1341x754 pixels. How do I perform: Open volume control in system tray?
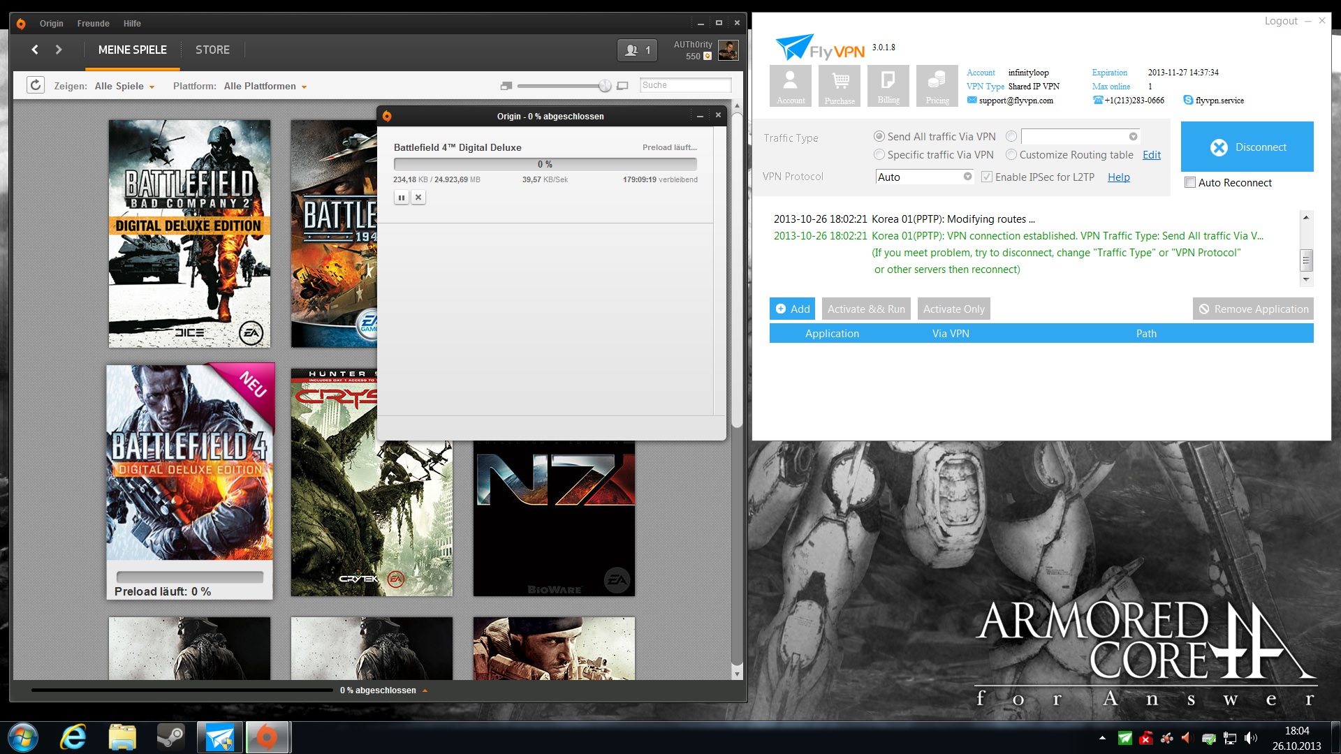coord(1250,738)
